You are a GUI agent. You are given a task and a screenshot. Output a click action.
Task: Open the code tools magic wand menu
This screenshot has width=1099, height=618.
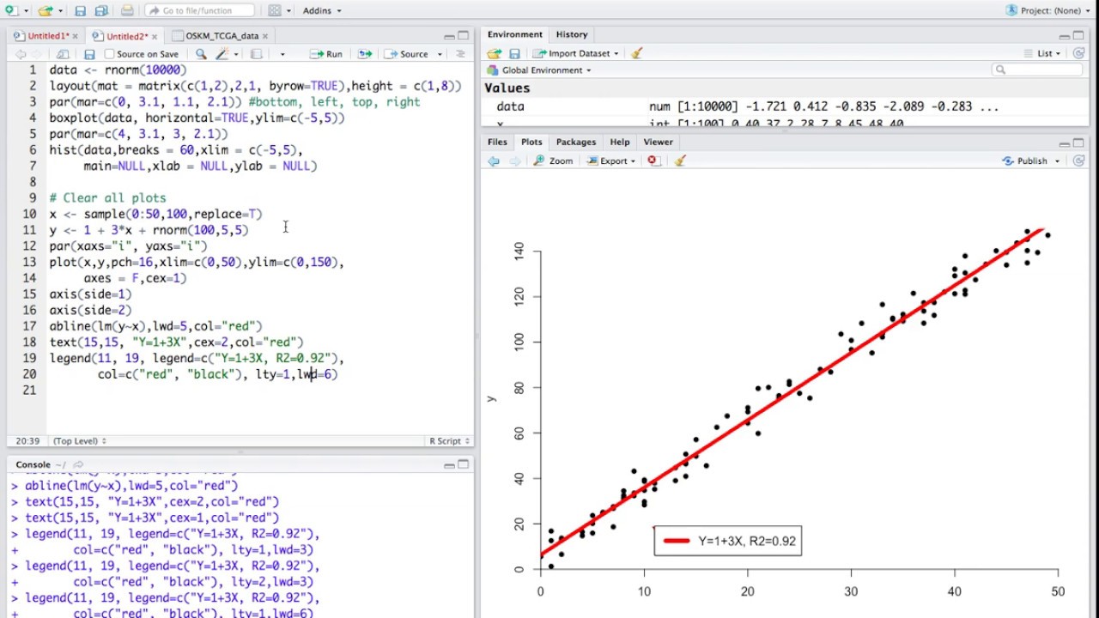[227, 54]
